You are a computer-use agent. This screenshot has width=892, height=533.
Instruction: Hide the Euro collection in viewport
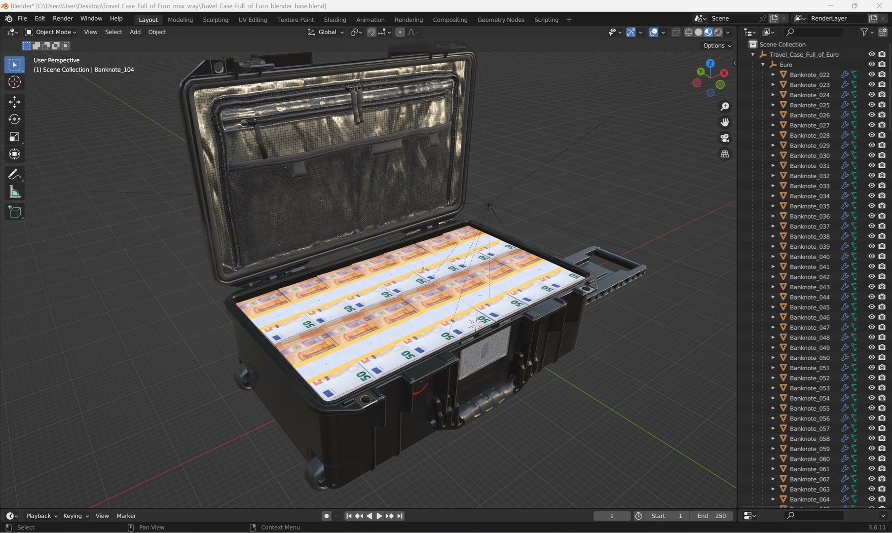872,65
